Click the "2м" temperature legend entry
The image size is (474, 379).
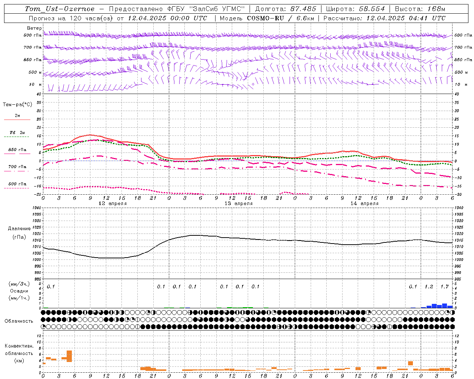coord(17,115)
